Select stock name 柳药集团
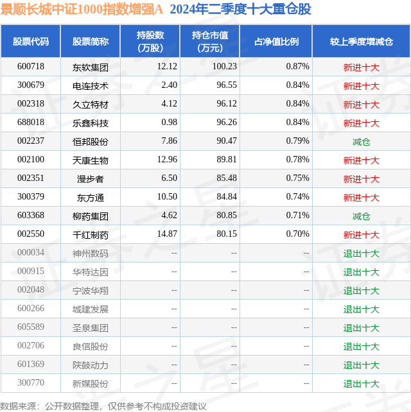411x412 pixels. [x=91, y=217]
